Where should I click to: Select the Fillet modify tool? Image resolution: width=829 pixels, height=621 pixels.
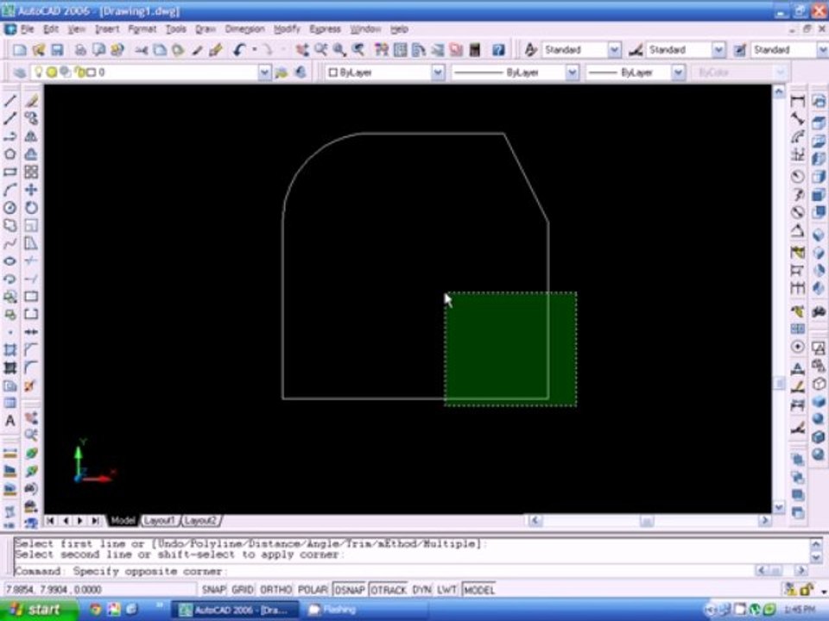pyautogui.click(x=31, y=368)
